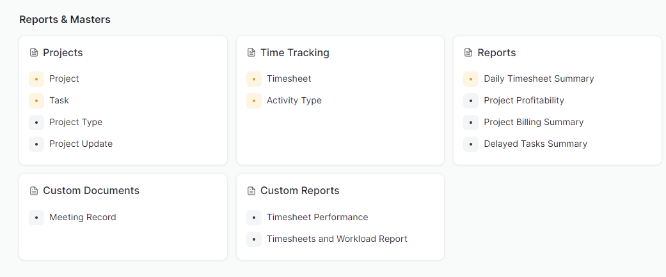666x277 pixels.
Task: Open Timesheets and Workload Report
Action: pyautogui.click(x=337, y=239)
